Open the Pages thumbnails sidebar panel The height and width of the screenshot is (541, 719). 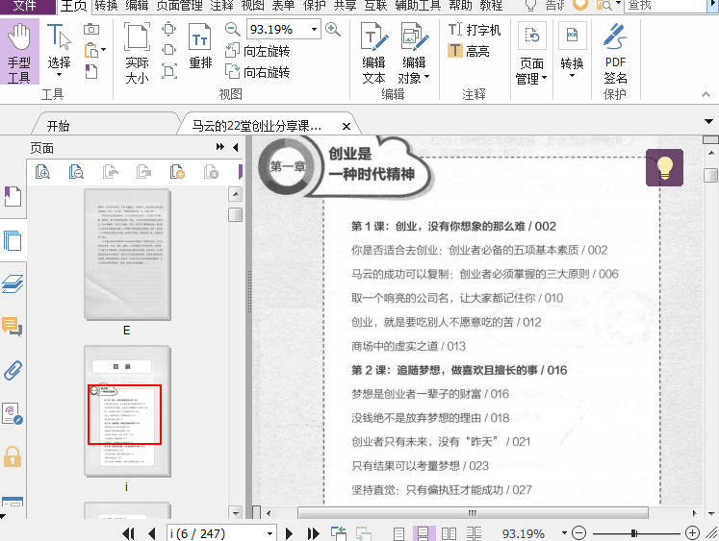click(13, 240)
